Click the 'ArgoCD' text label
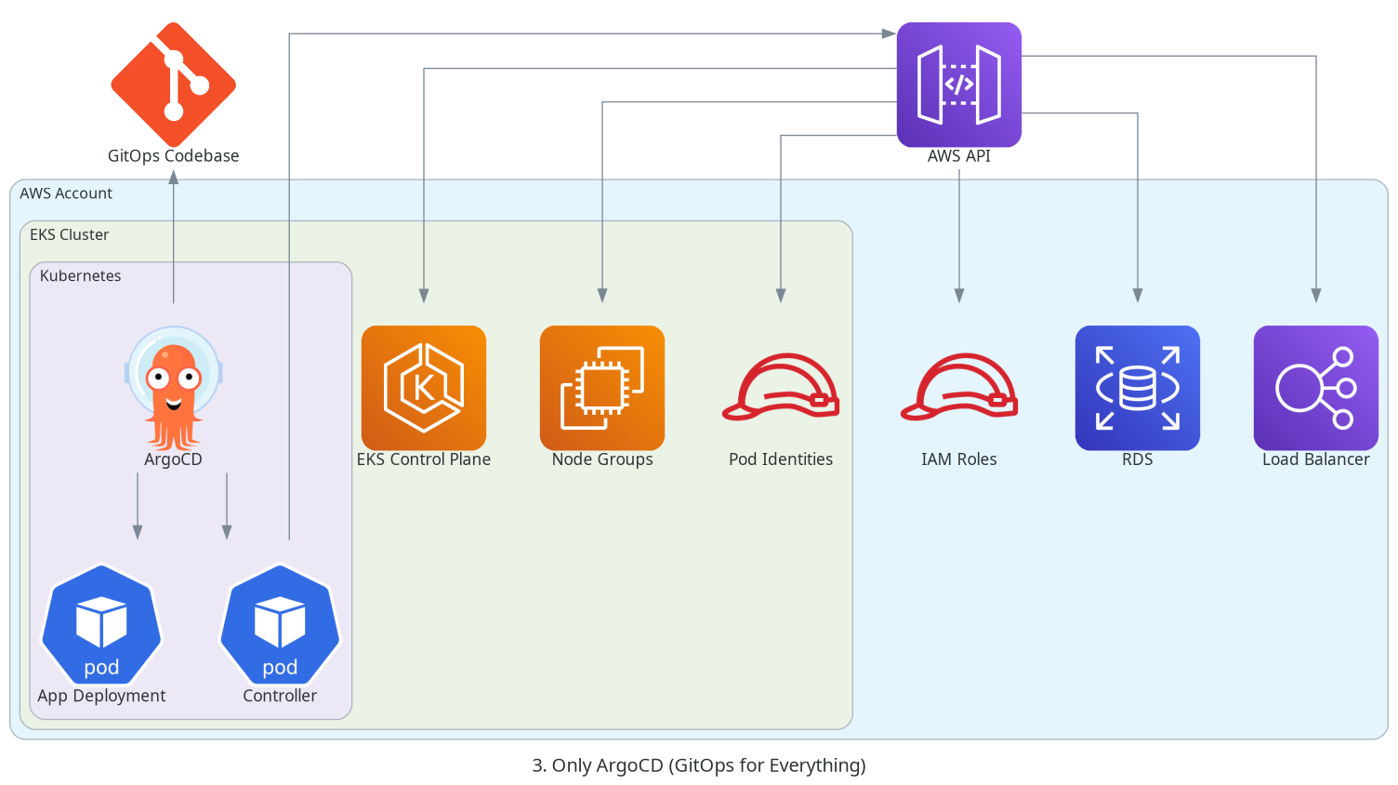Viewport: 1398px width, 785px height. pyautogui.click(x=174, y=459)
